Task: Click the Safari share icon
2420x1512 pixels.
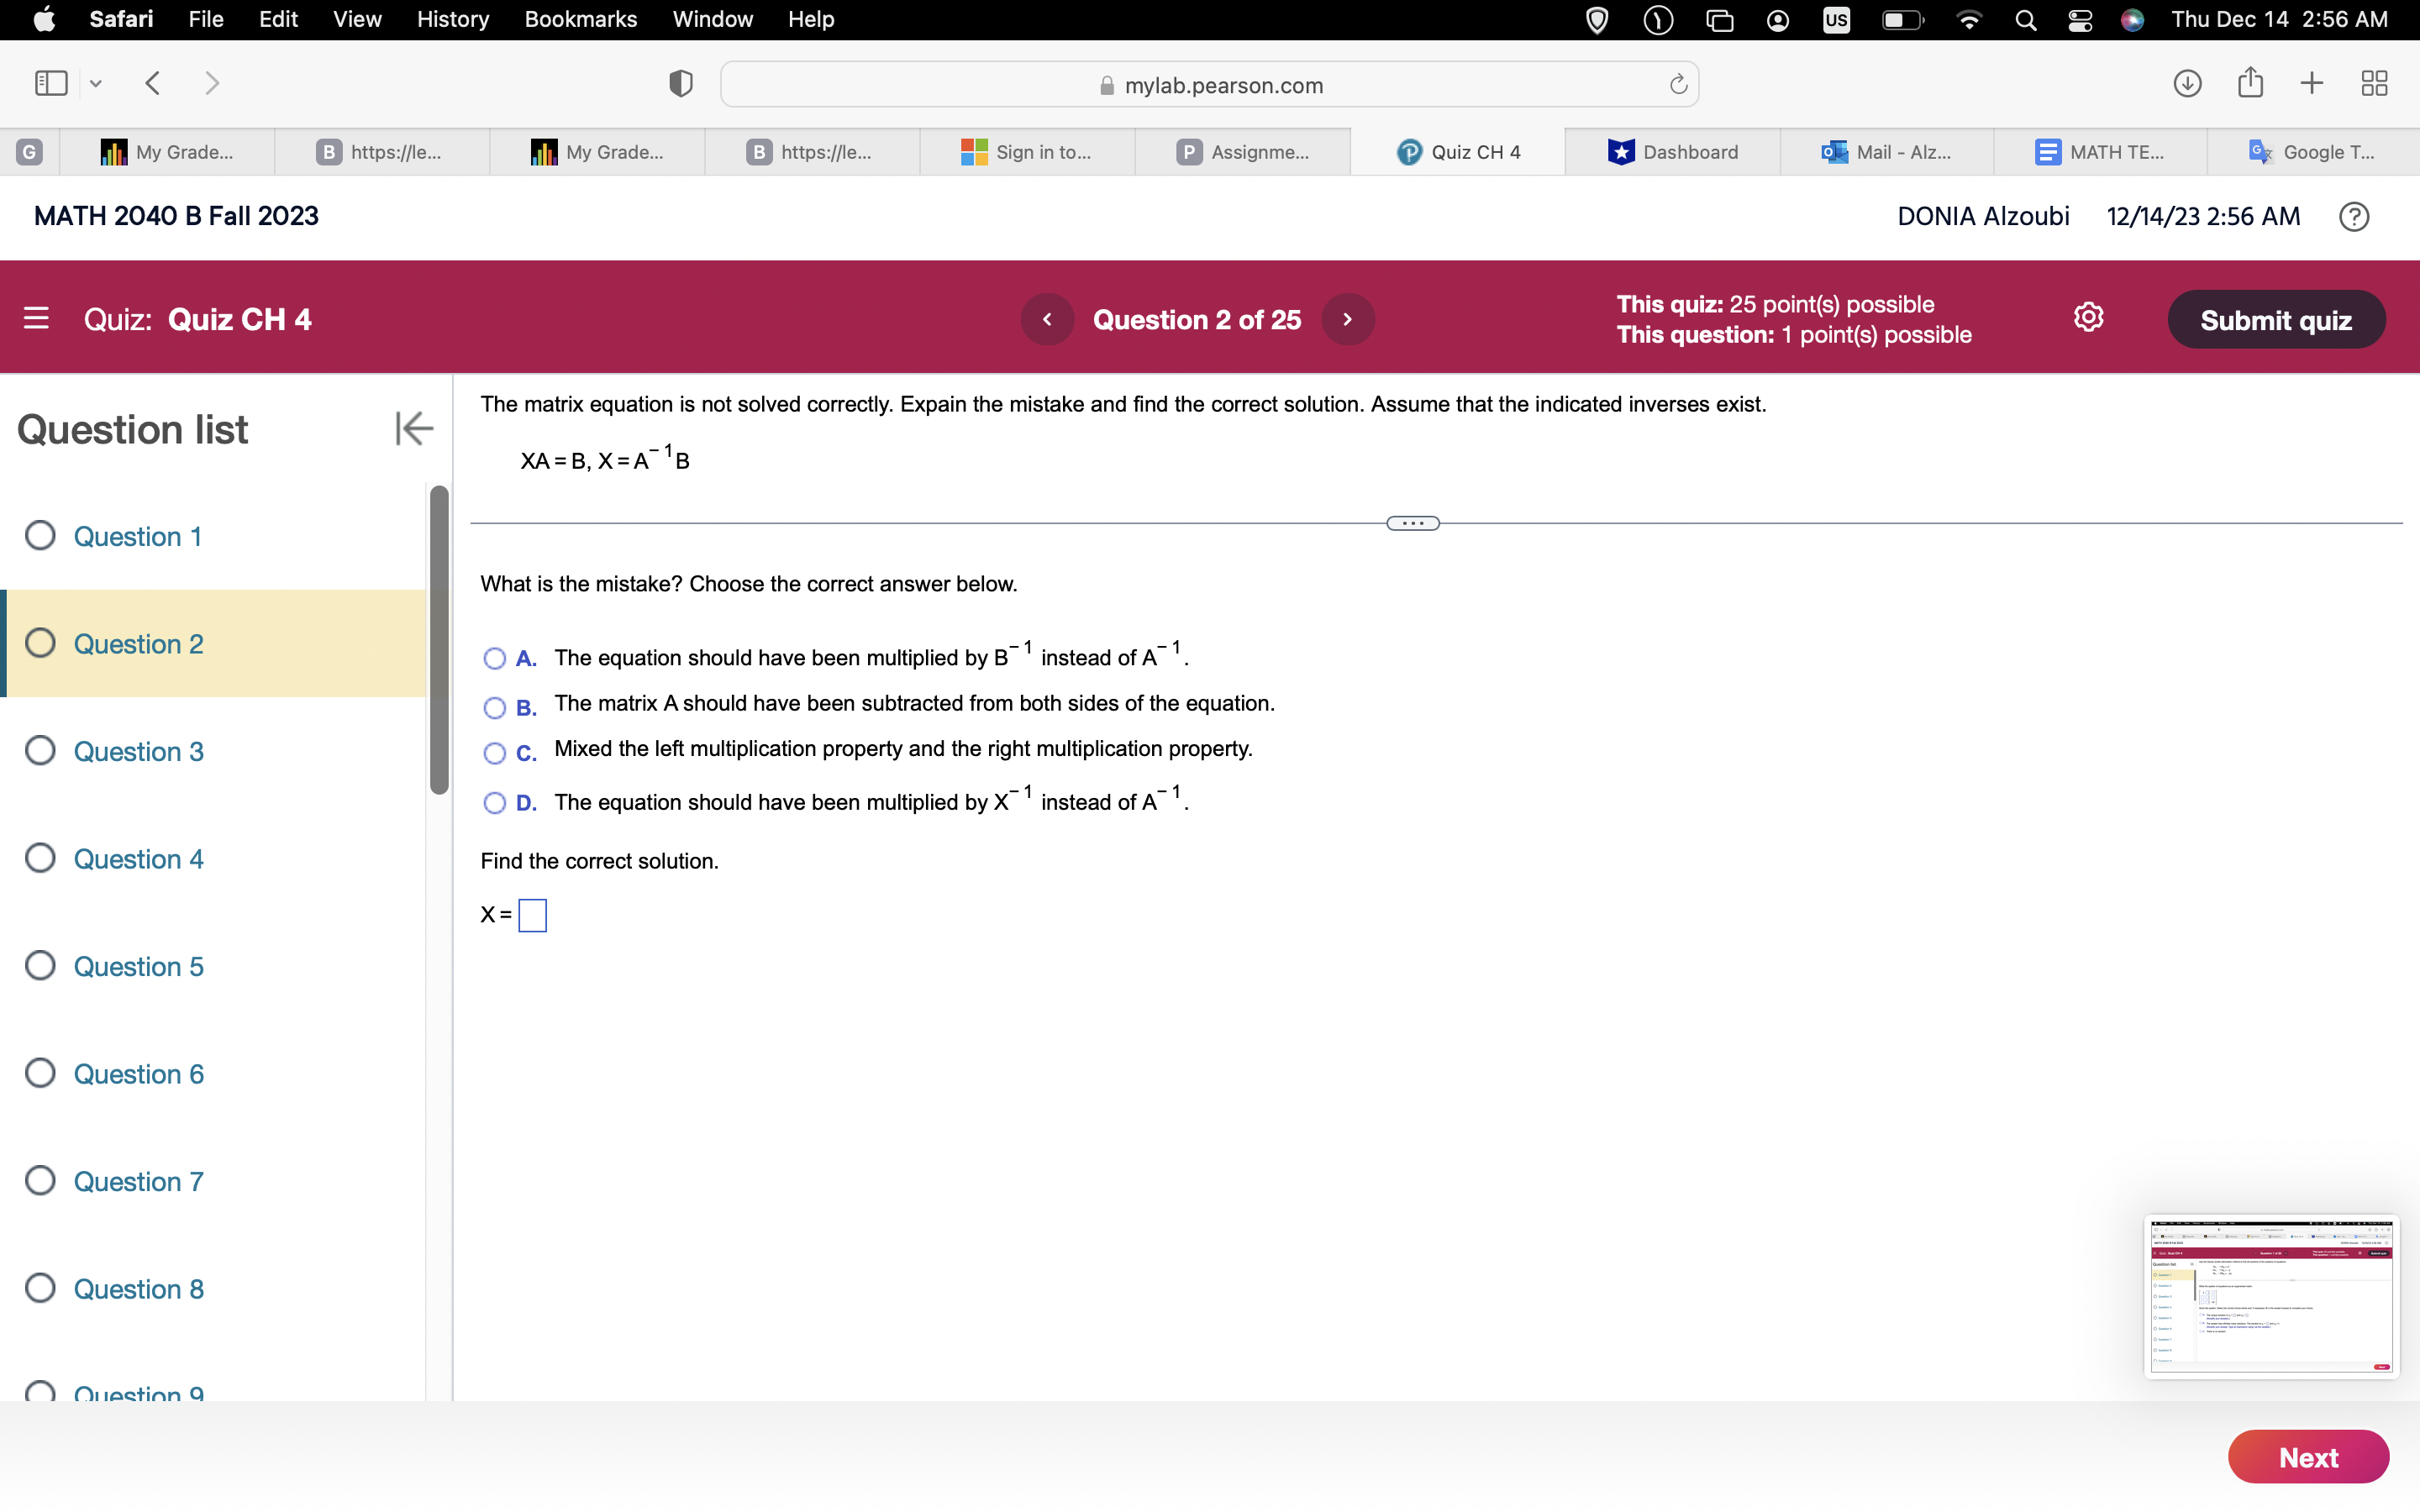Action: point(2250,83)
